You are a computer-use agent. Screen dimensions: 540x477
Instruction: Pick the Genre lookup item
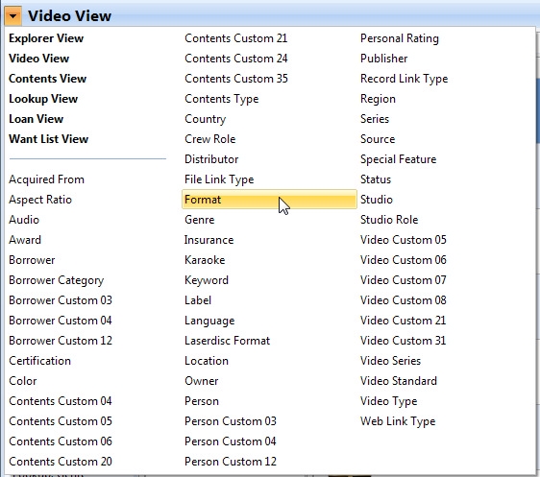click(x=200, y=220)
